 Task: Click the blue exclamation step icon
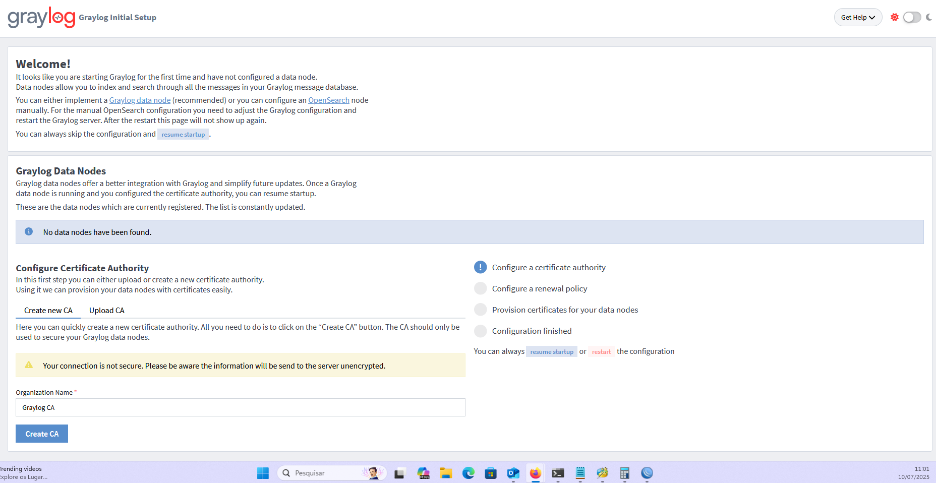tap(480, 267)
